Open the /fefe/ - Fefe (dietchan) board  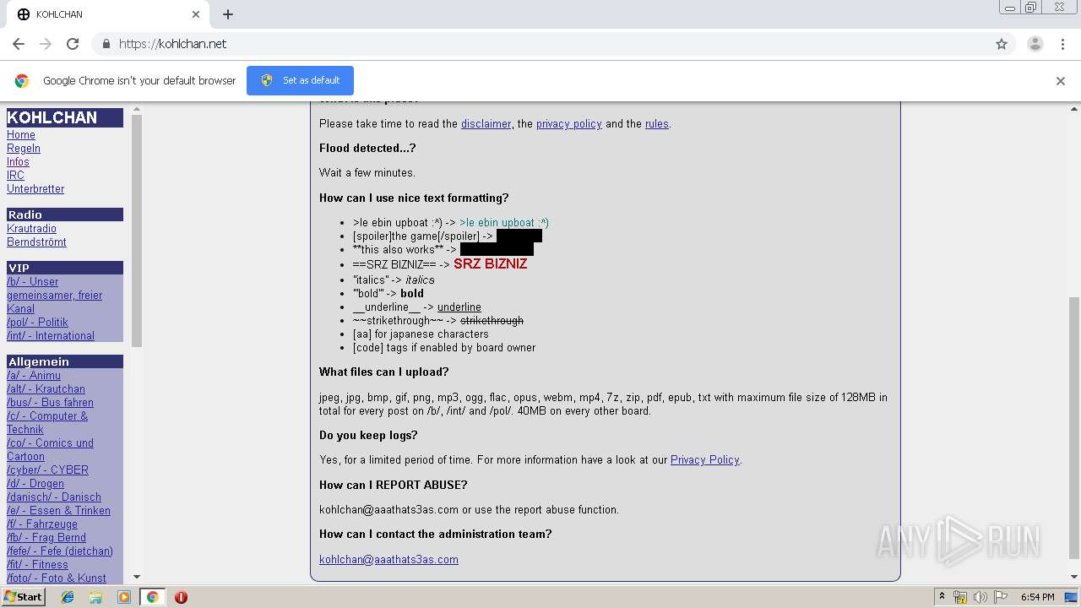tap(60, 551)
